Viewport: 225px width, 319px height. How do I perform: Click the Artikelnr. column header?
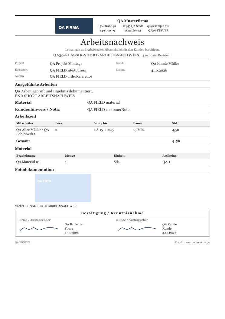point(170,156)
